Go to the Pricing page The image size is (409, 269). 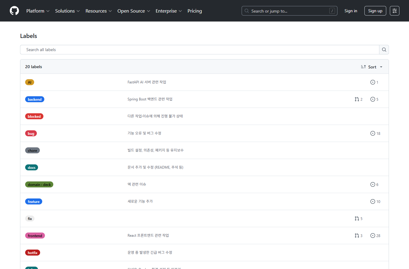(195, 11)
